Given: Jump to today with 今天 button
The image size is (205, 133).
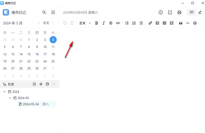Looking at the screenshot, I should point(46,23).
